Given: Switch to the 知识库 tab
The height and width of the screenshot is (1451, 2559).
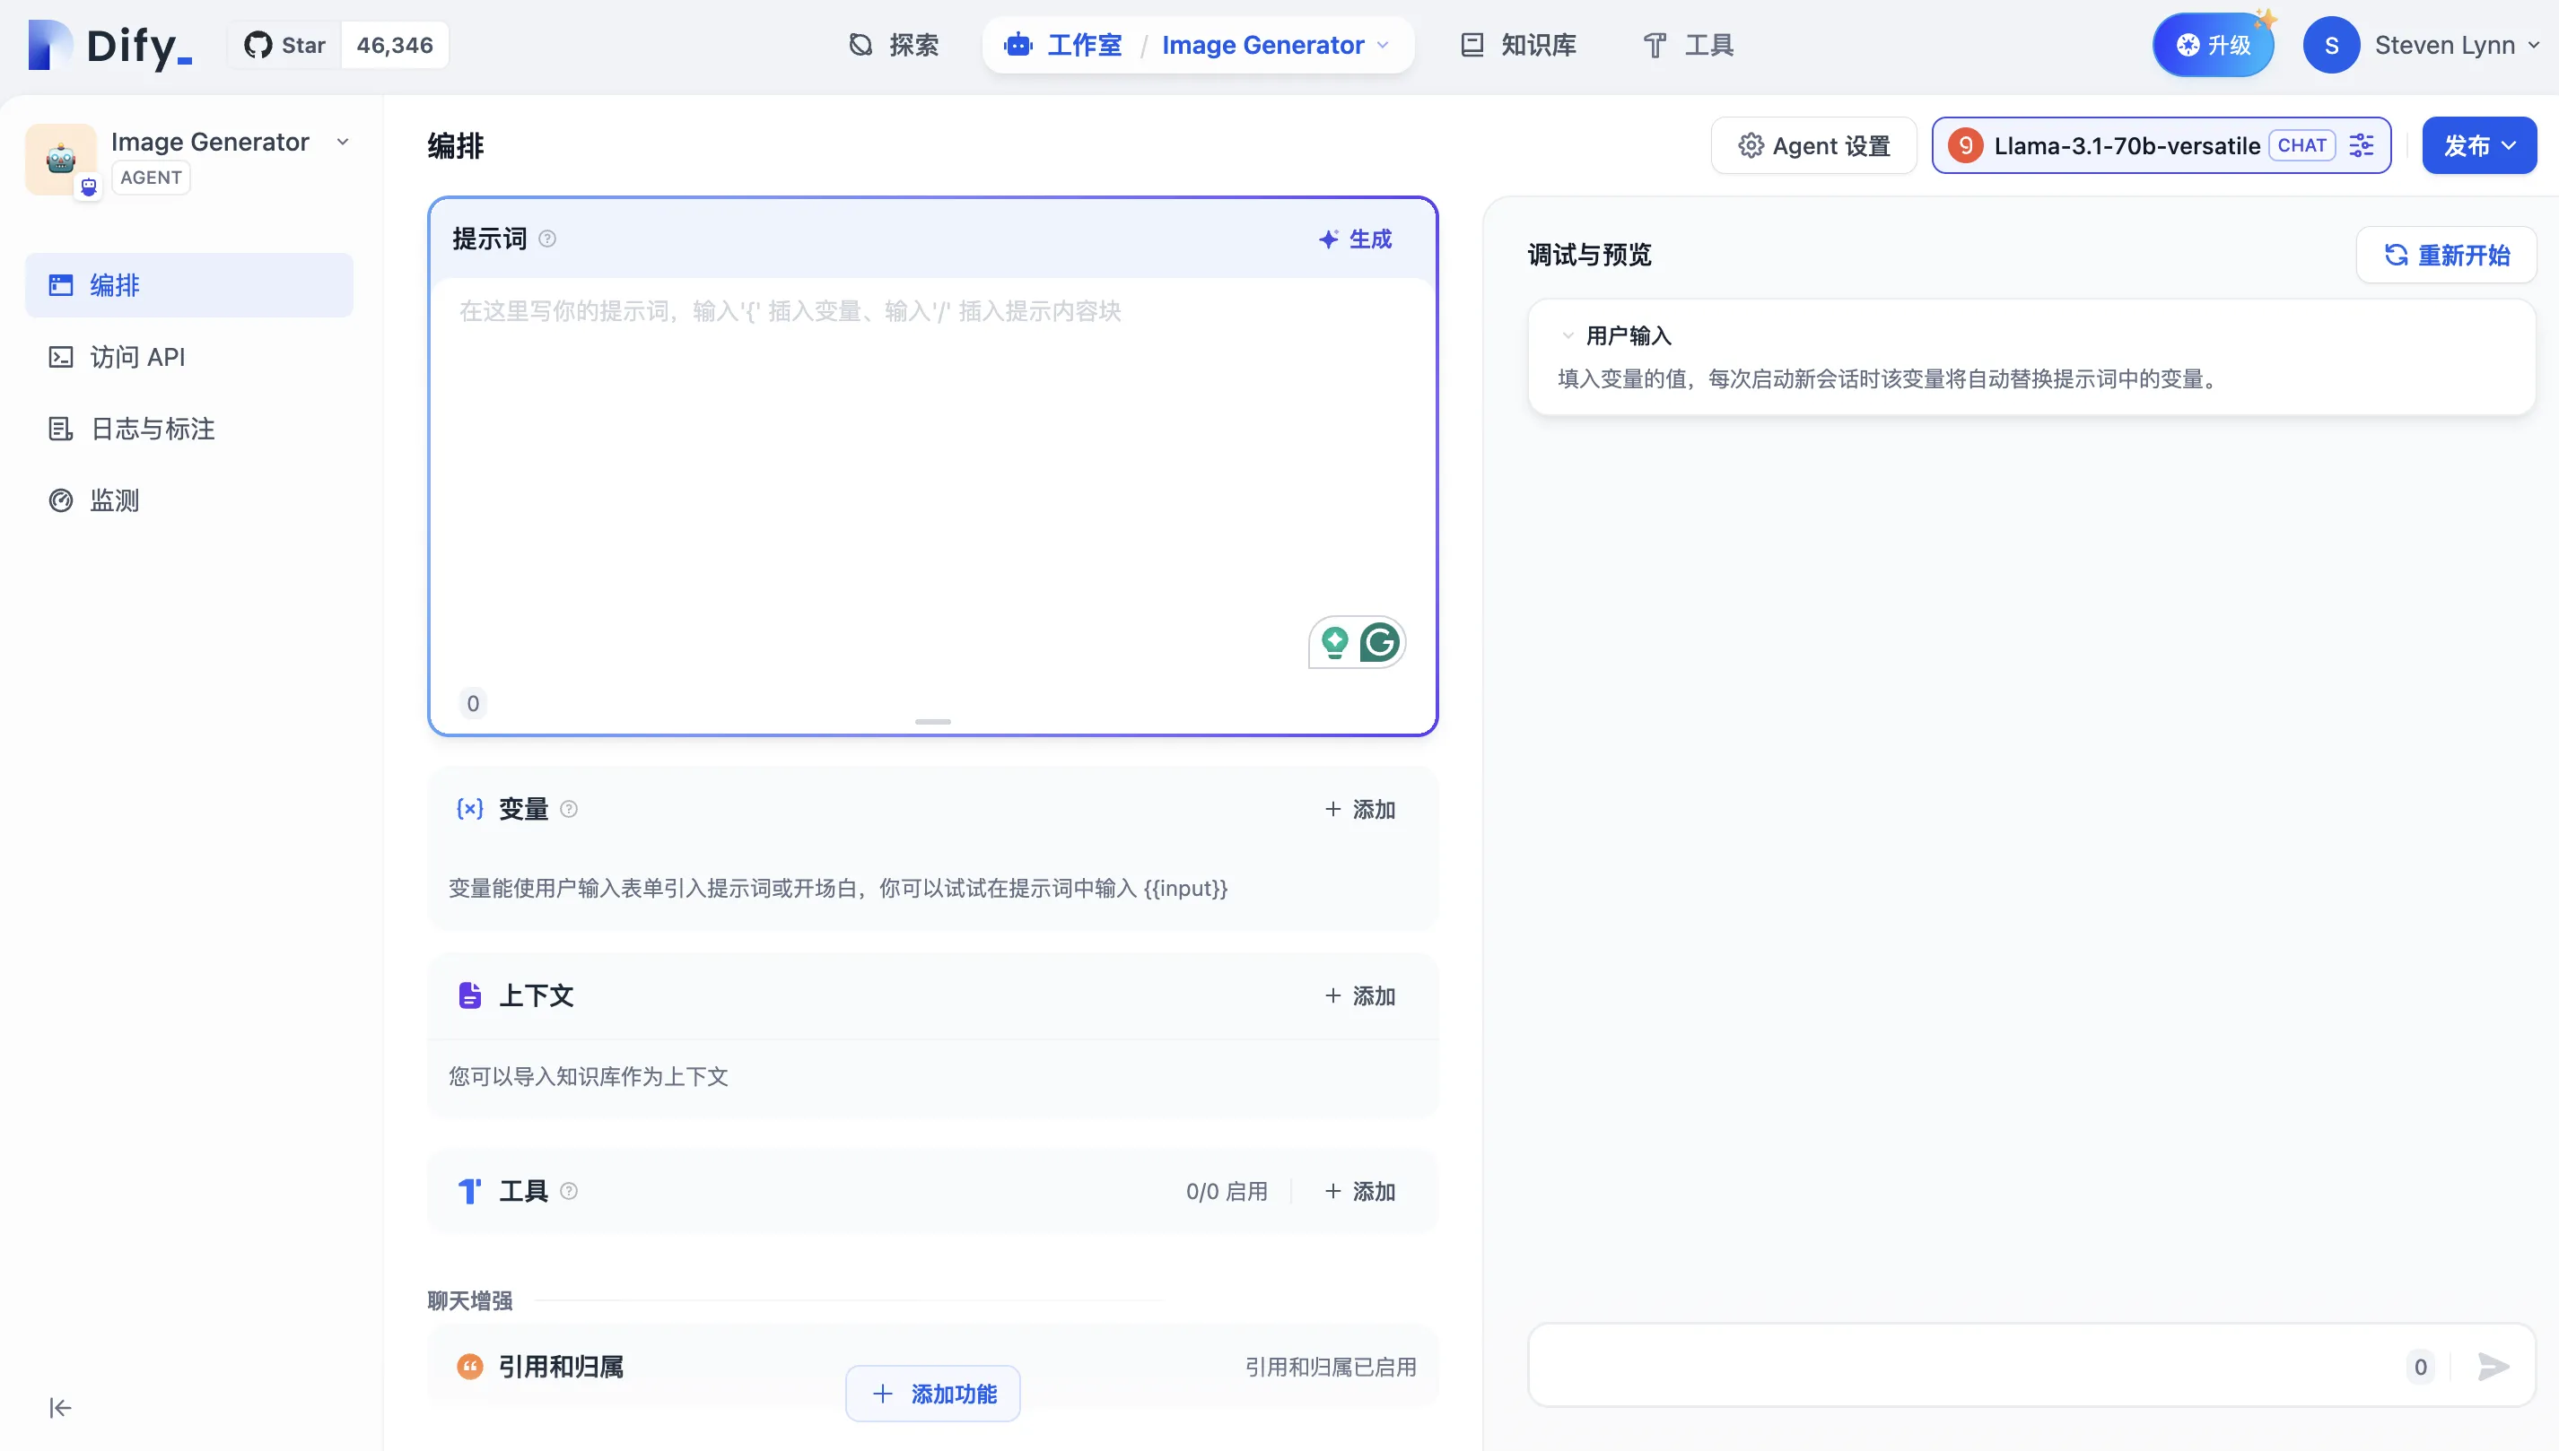Looking at the screenshot, I should point(1518,45).
